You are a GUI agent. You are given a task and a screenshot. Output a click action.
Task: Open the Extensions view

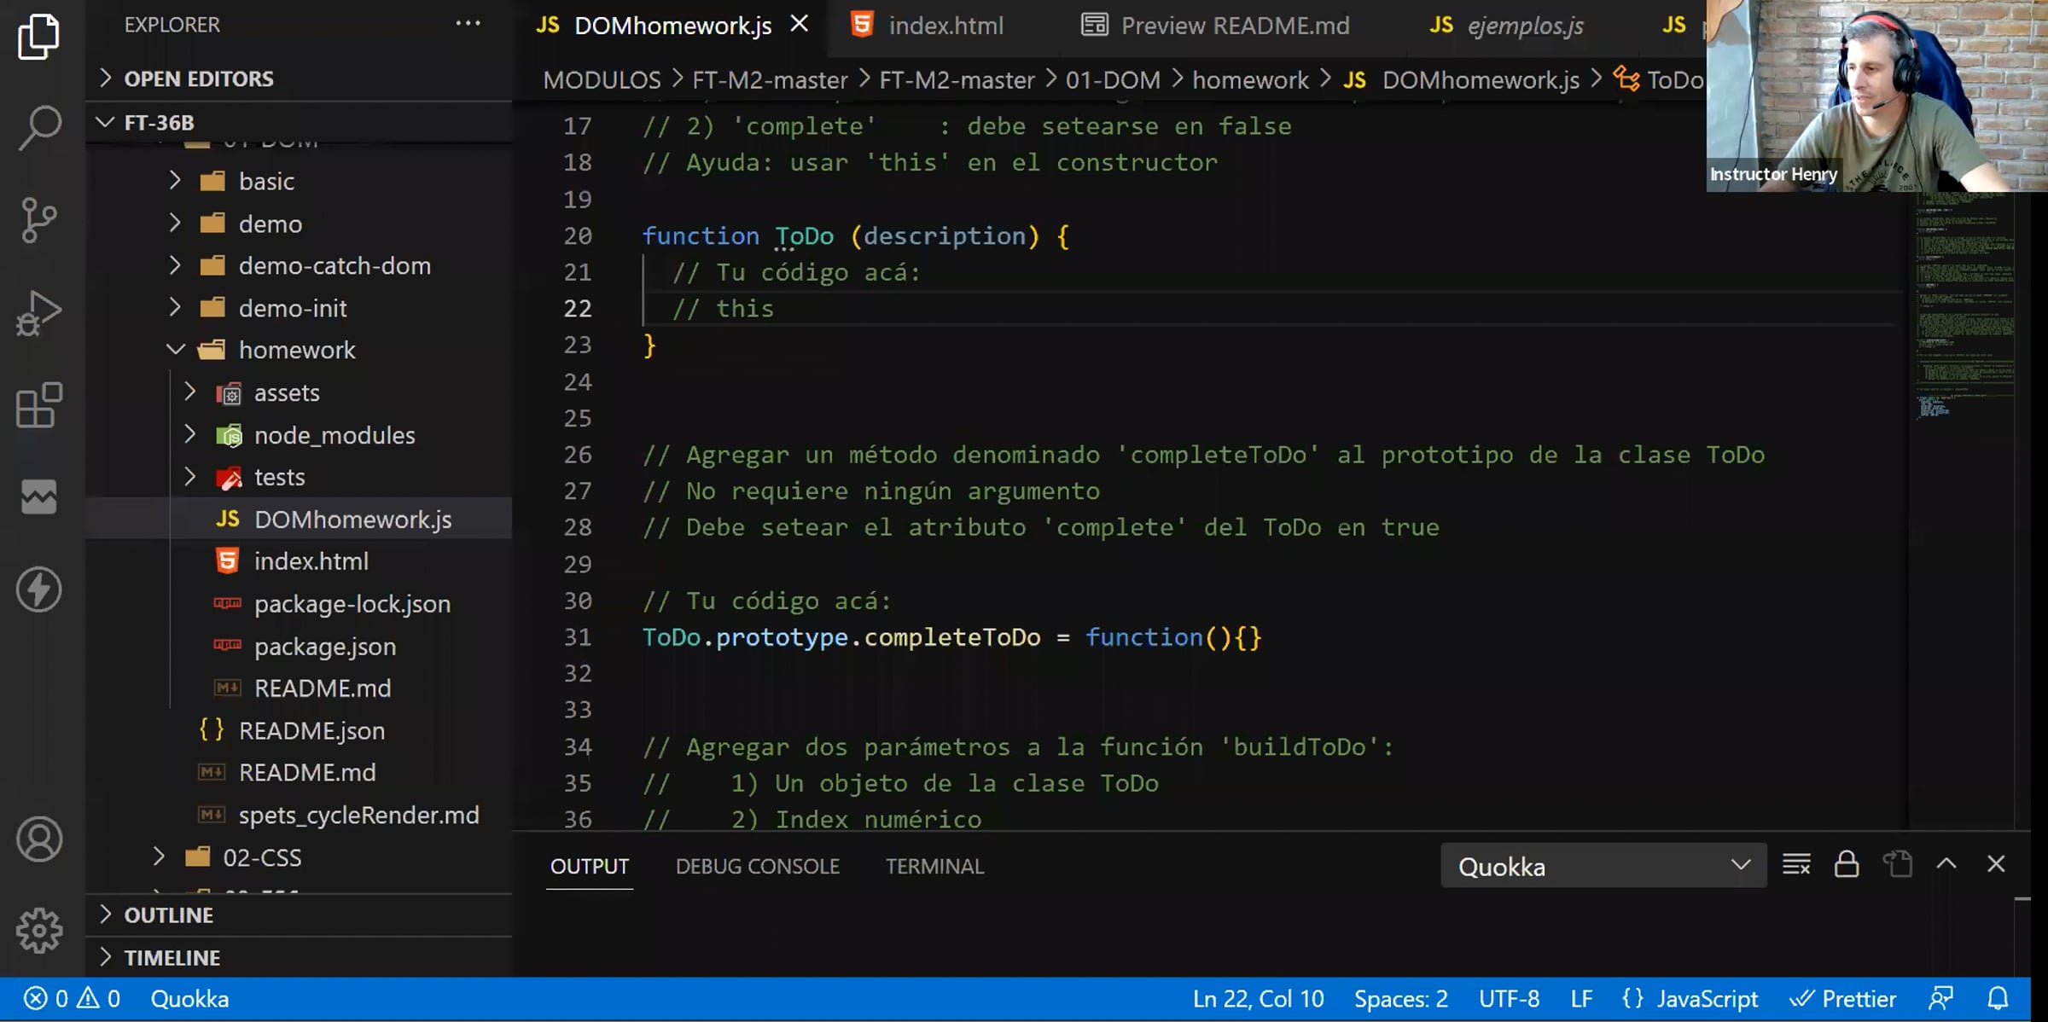coord(39,405)
